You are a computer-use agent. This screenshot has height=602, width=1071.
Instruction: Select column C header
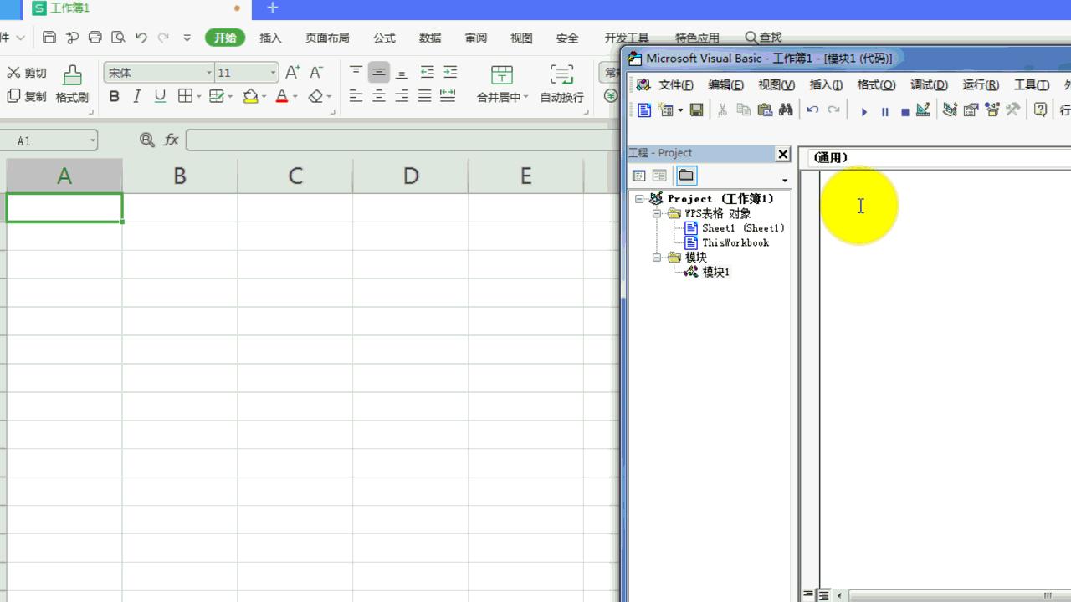click(295, 176)
